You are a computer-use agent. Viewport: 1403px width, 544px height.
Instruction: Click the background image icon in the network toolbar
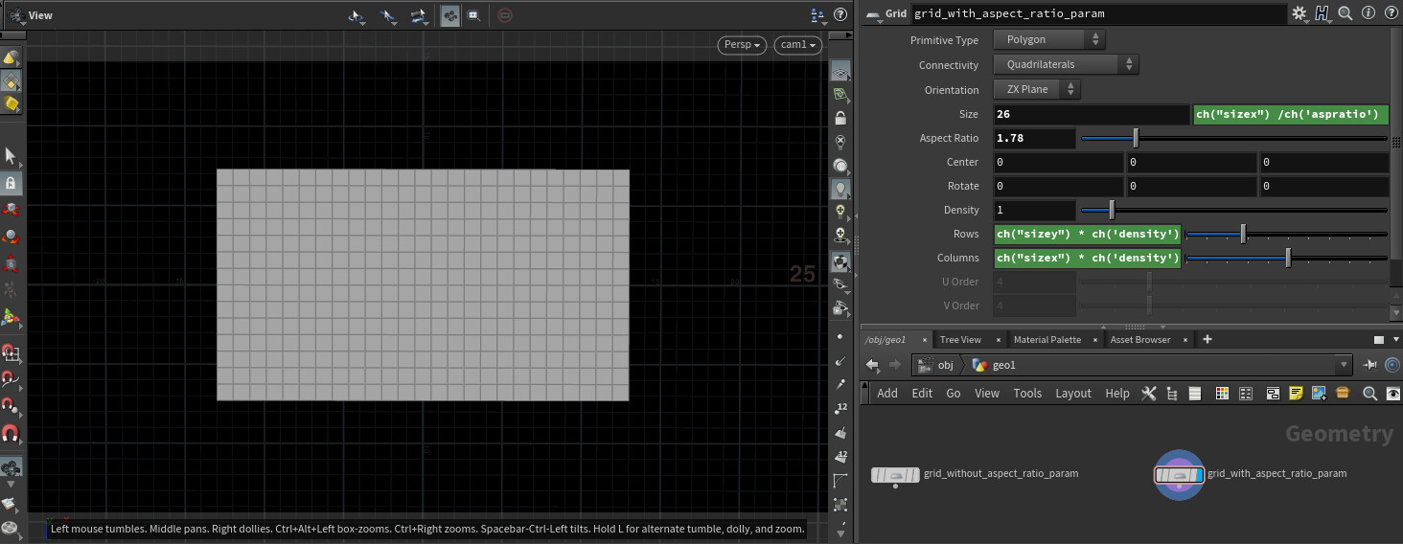pos(1319,394)
